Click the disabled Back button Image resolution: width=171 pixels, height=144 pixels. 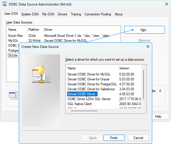tap(92, 138)
